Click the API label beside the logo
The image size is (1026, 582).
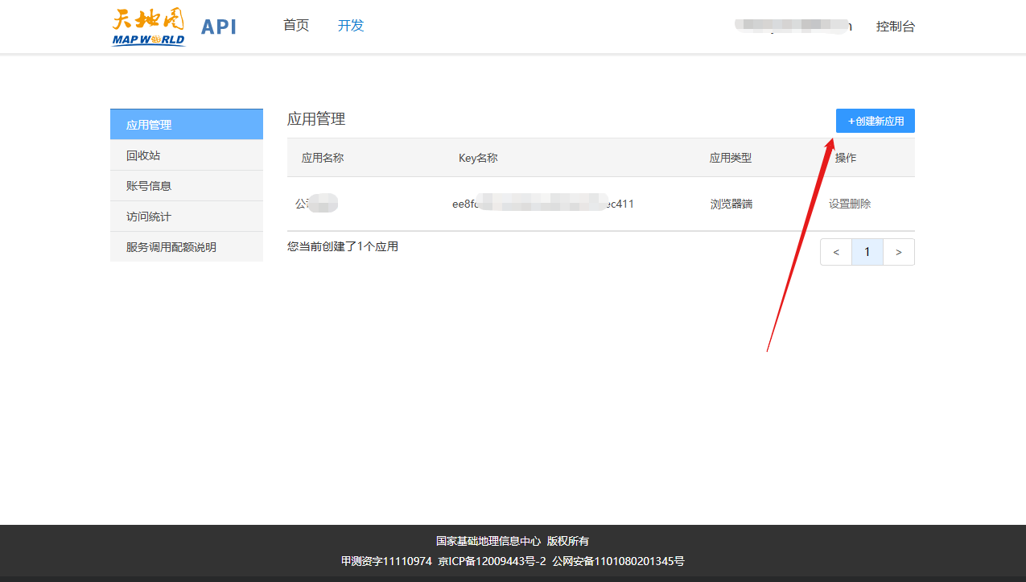tap(218, 27)
